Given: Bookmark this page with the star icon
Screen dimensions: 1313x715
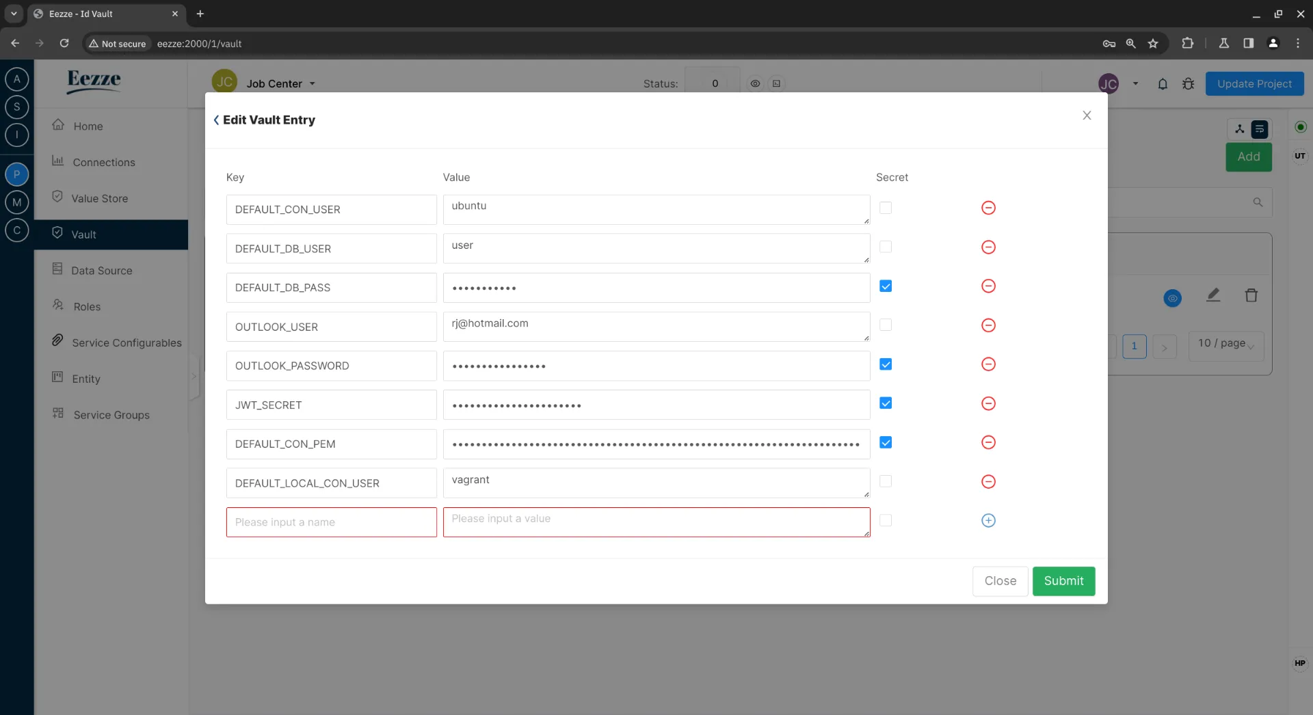Looking at the screenshot, I should click(1153, 44).
